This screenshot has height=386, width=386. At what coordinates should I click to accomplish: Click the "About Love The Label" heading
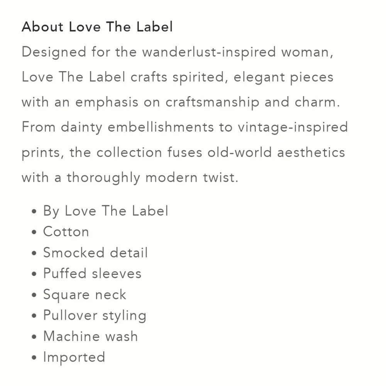click(x=97, y=27)
